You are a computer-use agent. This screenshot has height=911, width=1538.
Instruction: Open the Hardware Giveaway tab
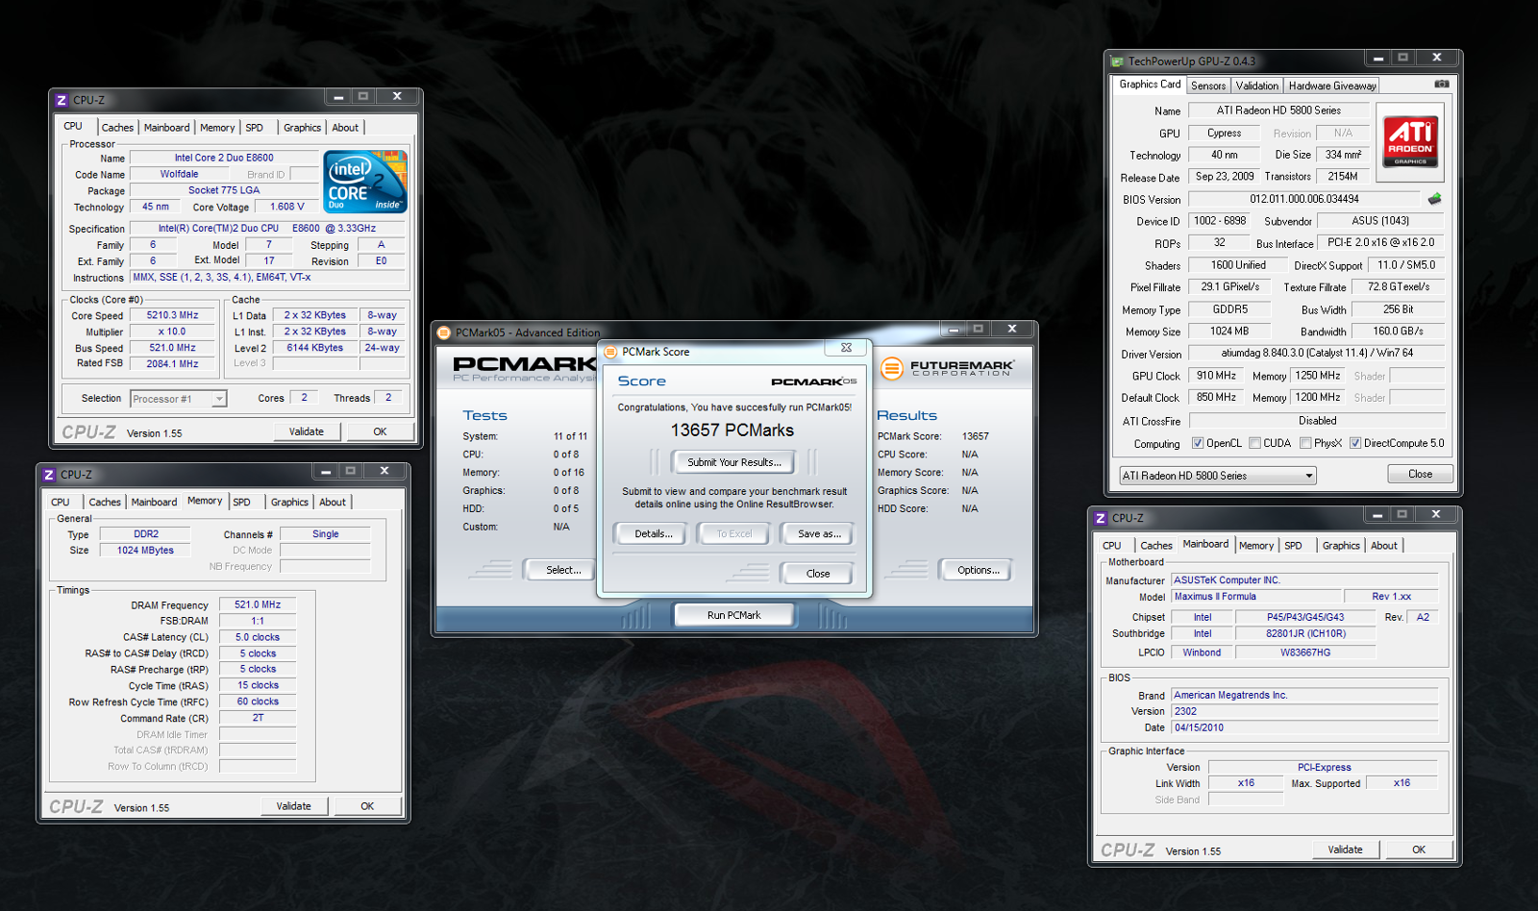pos(1332,86)
